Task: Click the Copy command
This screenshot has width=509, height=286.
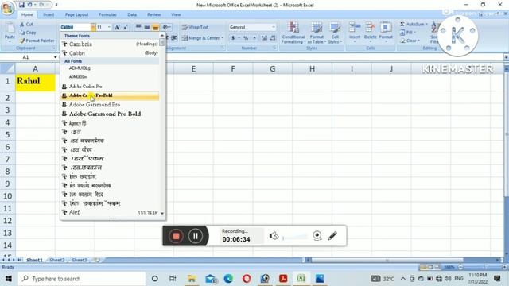Action: tap(28, 33)
